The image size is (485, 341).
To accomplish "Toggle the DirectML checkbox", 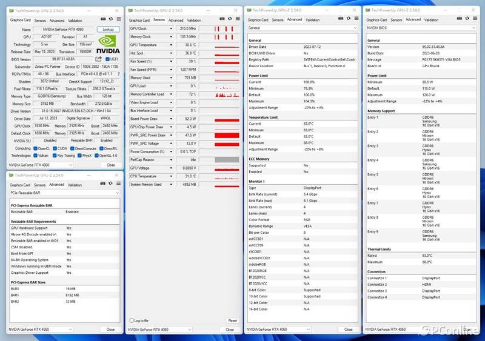I will [101, 149].
